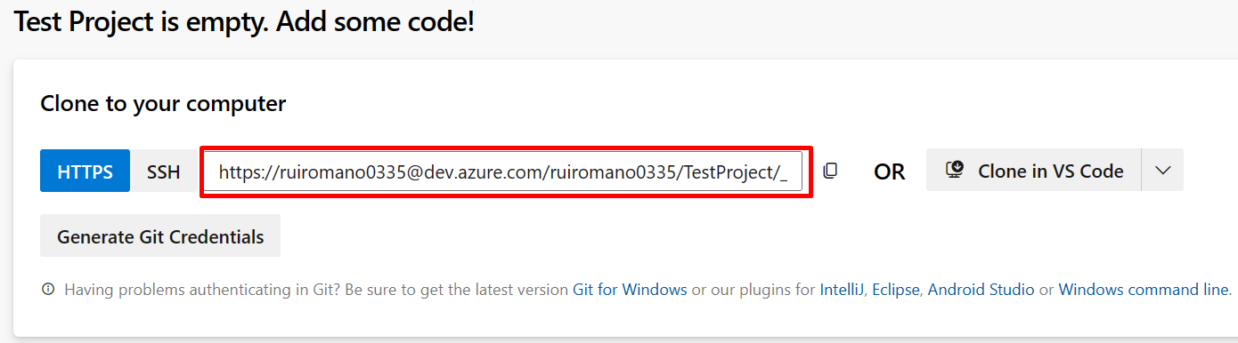Click inside the HTTPS clone URL field
This screenshot has width=1238, height=343.
(505, 171)
